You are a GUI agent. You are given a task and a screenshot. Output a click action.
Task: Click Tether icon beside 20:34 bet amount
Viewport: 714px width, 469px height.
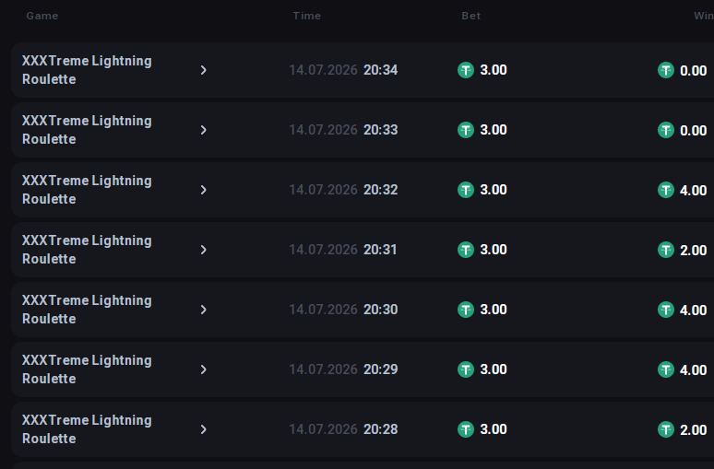pyautogui.click(x=465, y=70)
